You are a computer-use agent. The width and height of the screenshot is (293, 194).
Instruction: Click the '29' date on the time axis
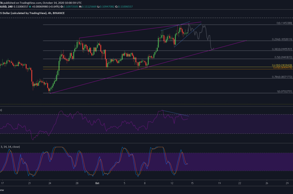click(x=287, y=183)
